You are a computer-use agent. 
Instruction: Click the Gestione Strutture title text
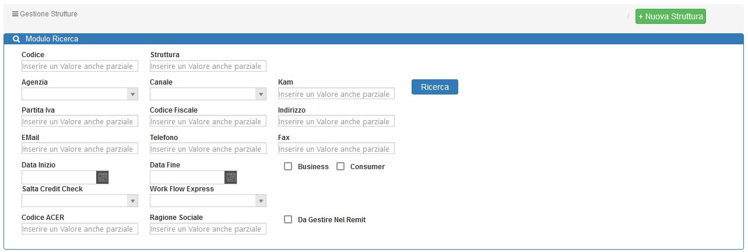click(48, 14)
